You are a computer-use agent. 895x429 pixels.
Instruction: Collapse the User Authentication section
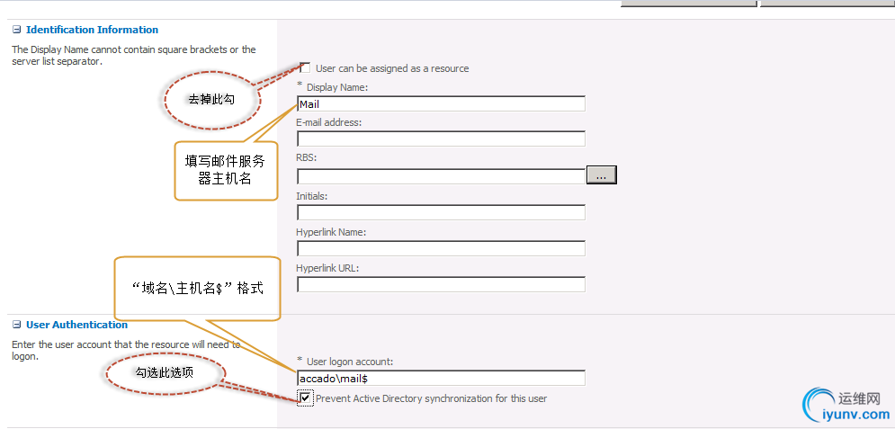16,325
